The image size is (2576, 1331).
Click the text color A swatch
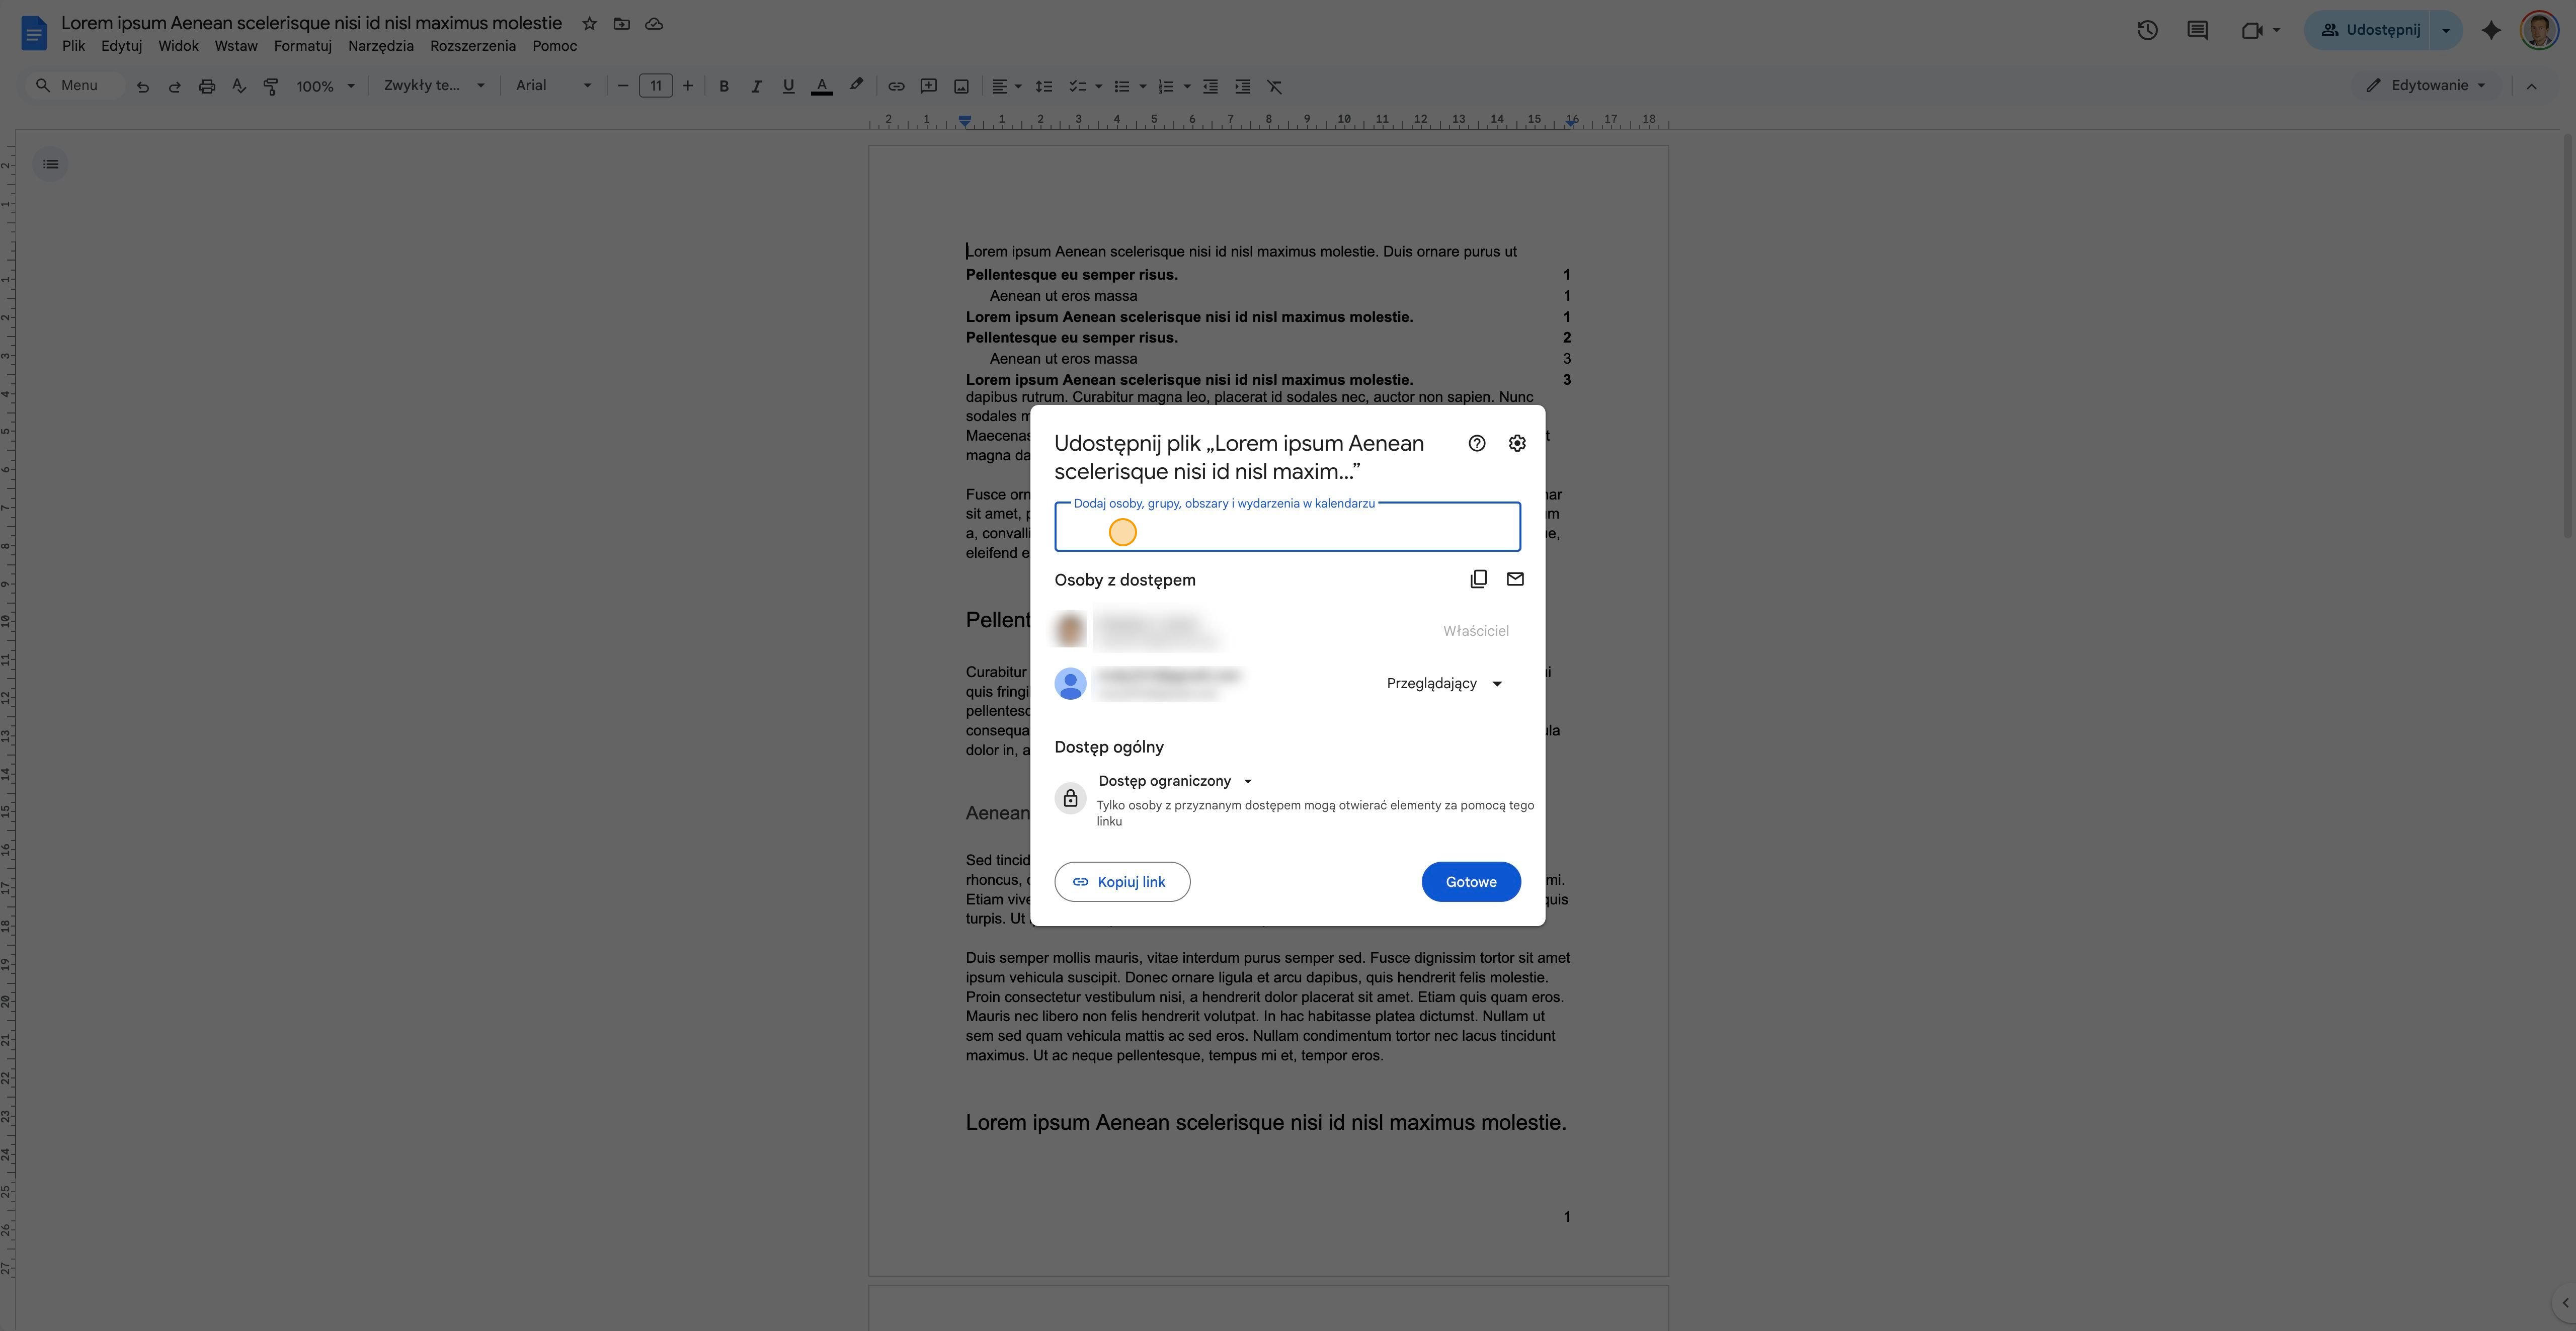821,86
